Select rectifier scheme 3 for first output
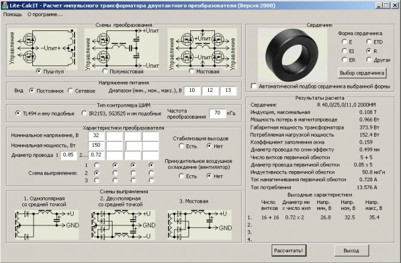 [97, 181]
